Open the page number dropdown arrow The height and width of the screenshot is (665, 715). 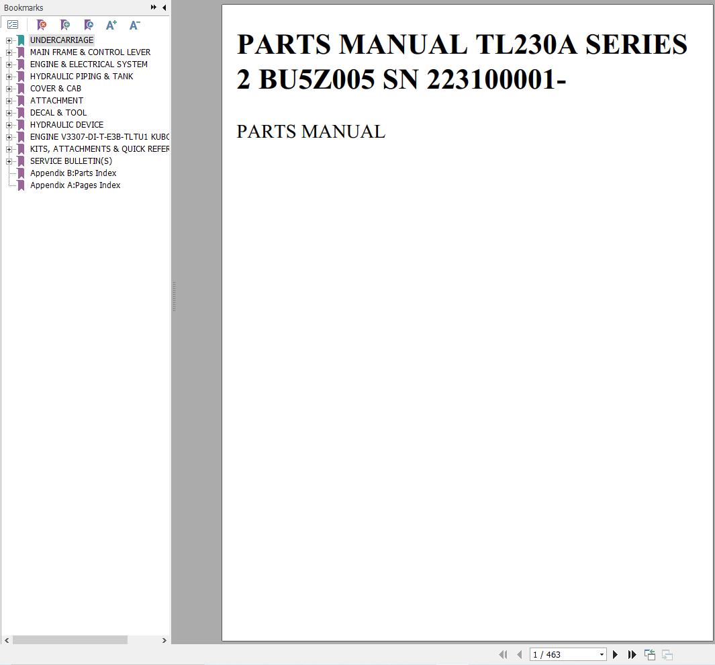pos(602,654)
